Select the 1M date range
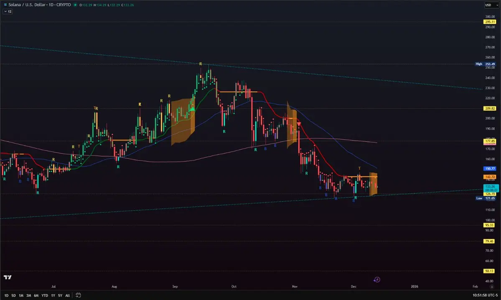The width and height of the screenshot is (501, 300). (x=21, y=295)
